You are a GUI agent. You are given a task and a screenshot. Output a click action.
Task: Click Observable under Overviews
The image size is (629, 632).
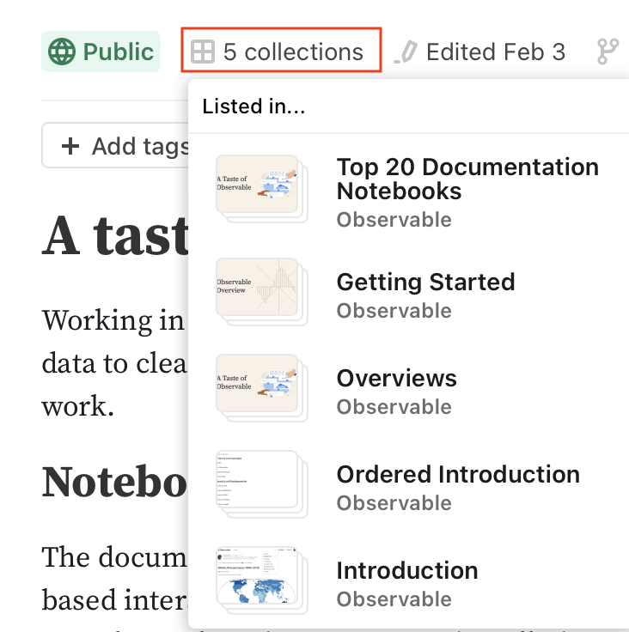tap(394, 407)
